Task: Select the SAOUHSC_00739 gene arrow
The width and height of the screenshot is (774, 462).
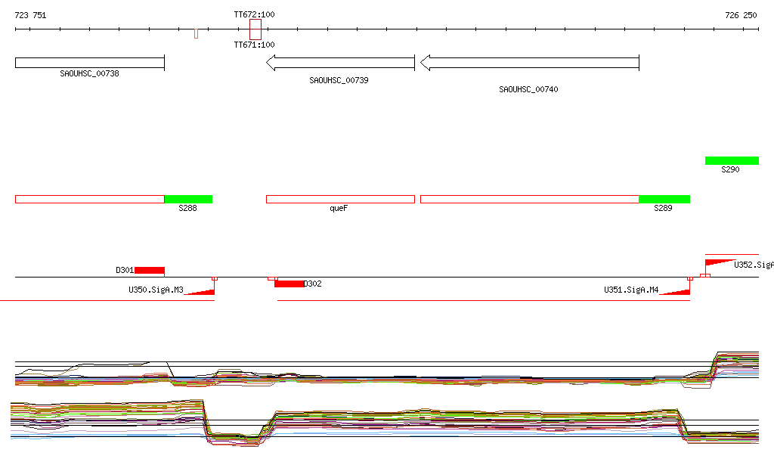Action: (340, 63)
